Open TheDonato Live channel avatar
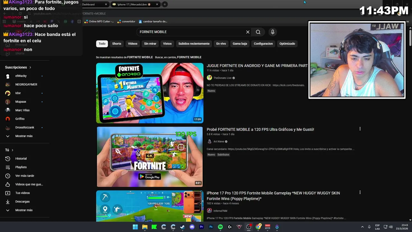 click(209, 78)
